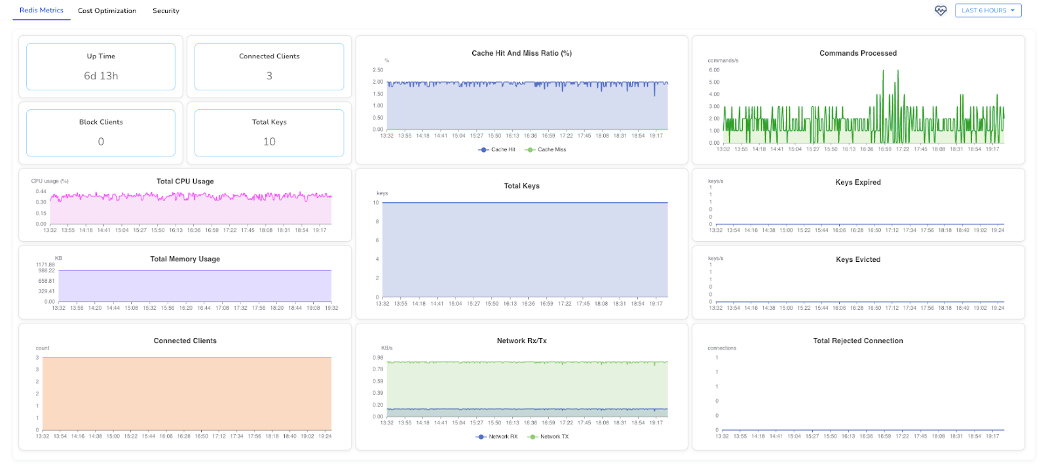Viewport: 1048px width, 476px height.
Task: Click the Total Keys area chart title
Action: coord(522,186)
